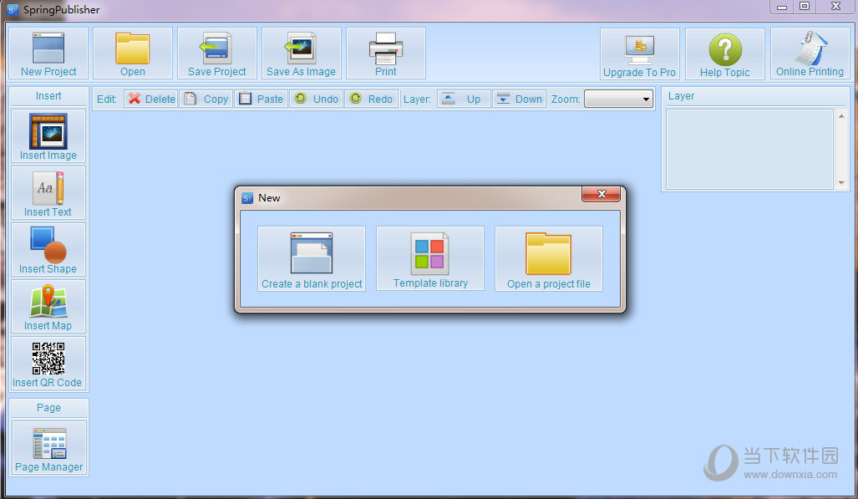Click Undo in the Edit toolbar
This screenshot has width=858, height=499.
[x=317, y=99]
